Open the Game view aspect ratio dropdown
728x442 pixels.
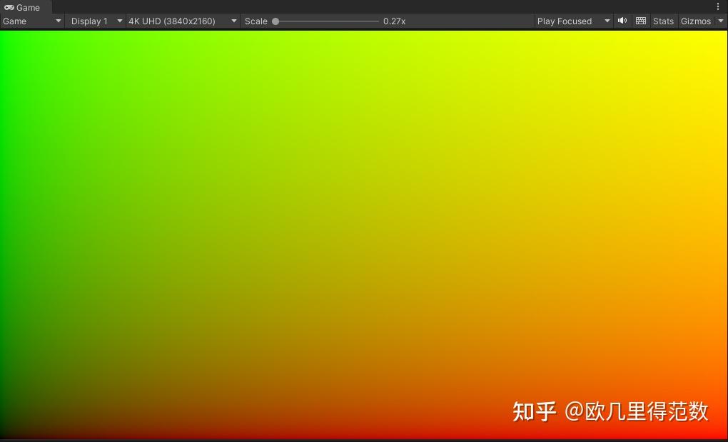pos(29,21)
